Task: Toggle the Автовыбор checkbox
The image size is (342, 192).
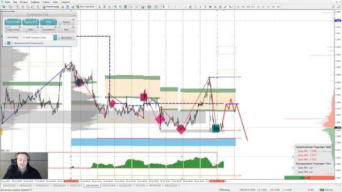Action: [6, 37]
